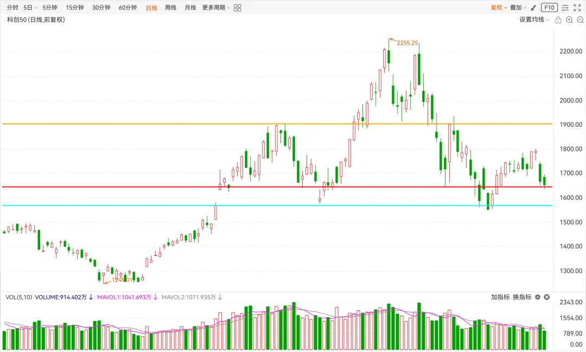
Task: Select the cyan horizontal line
Action: coord(277,206)
